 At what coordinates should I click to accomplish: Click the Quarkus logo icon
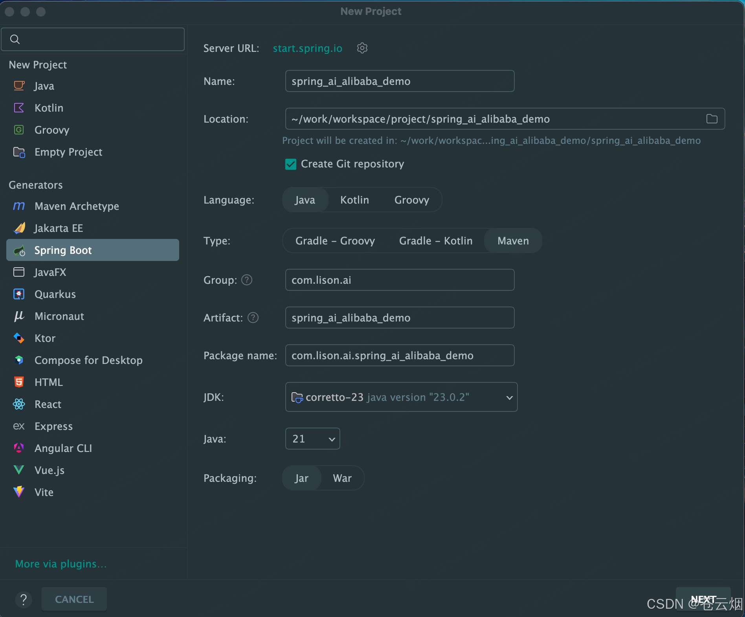click(x=19, y=294)
